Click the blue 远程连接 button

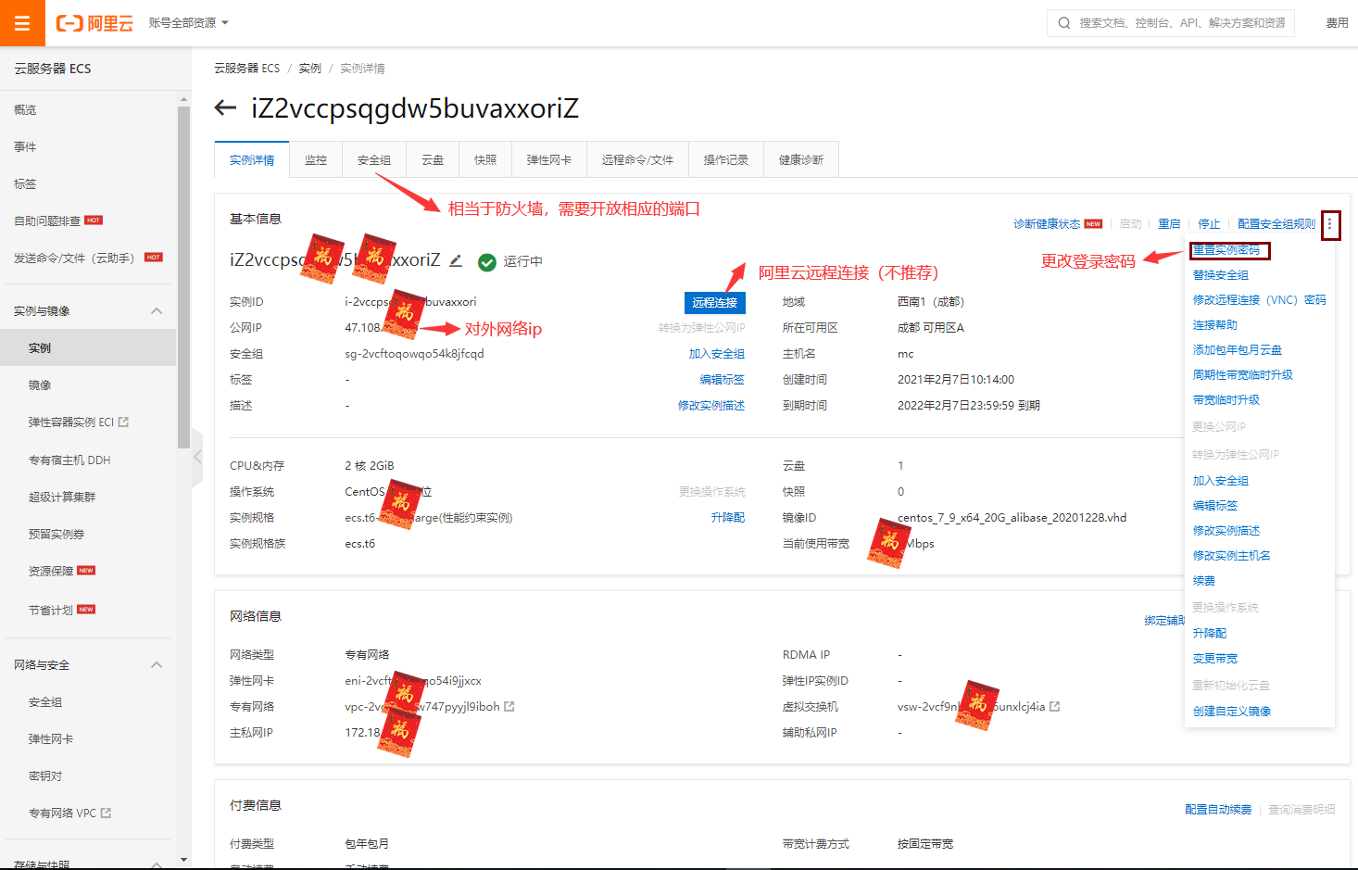[x=714, y=303]
